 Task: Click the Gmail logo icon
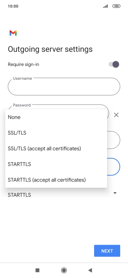13,33
